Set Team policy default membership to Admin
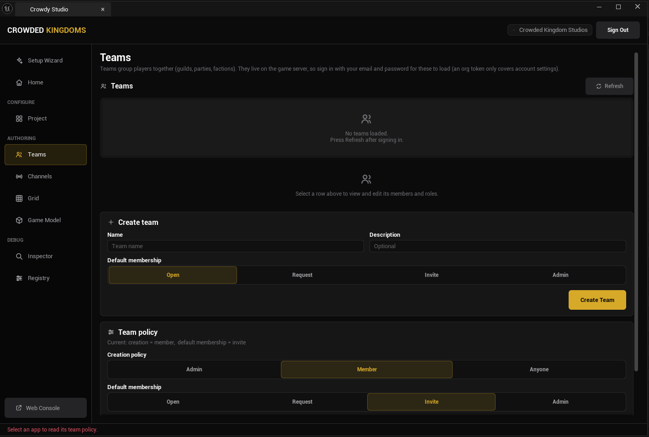 click(x=560, y=402)
